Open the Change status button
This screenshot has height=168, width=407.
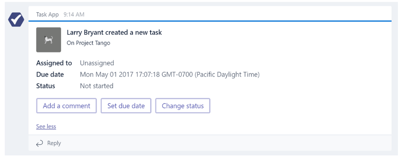[183, 106]
